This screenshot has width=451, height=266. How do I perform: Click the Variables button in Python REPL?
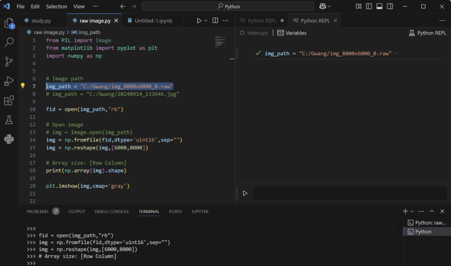click(x=292, y=33)
